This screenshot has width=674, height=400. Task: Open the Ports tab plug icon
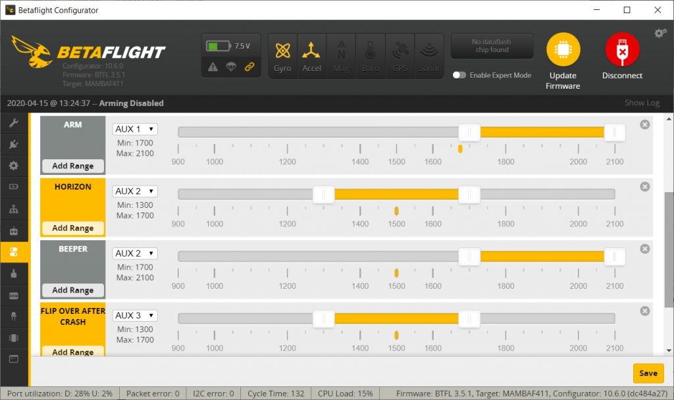coord(14,144)
